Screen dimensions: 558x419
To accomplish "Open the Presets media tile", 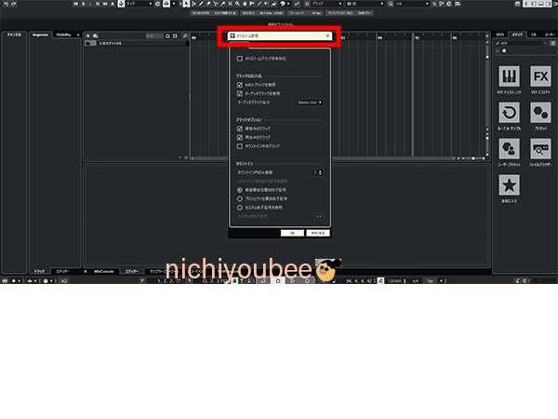I will [539, 113].
